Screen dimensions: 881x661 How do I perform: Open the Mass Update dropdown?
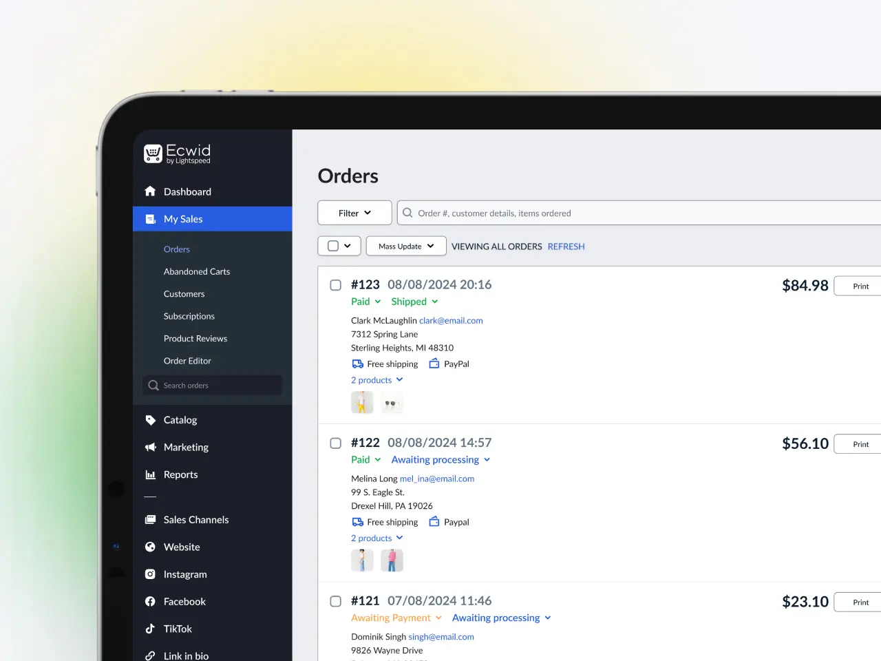tap(406, 246)
